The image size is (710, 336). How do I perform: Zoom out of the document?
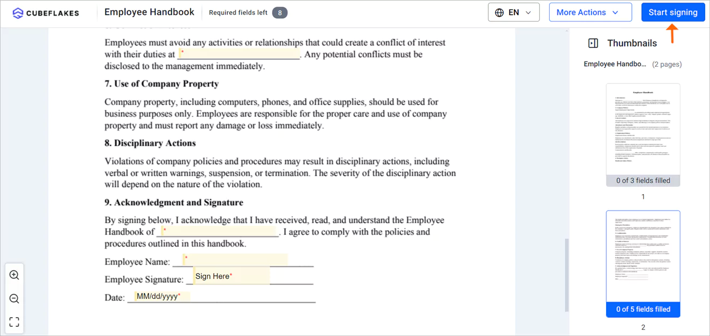point(15,299)
